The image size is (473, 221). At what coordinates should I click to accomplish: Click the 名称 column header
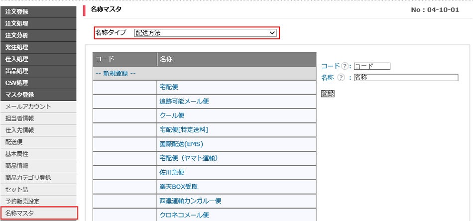(237, 59)
